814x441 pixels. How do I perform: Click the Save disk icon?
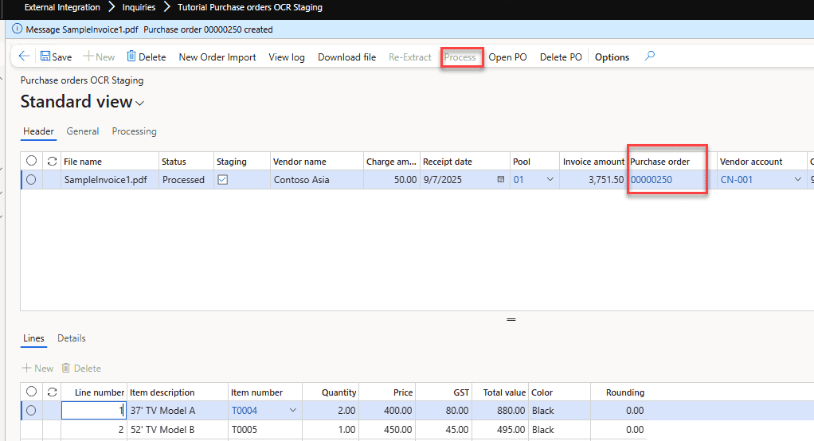45,57
